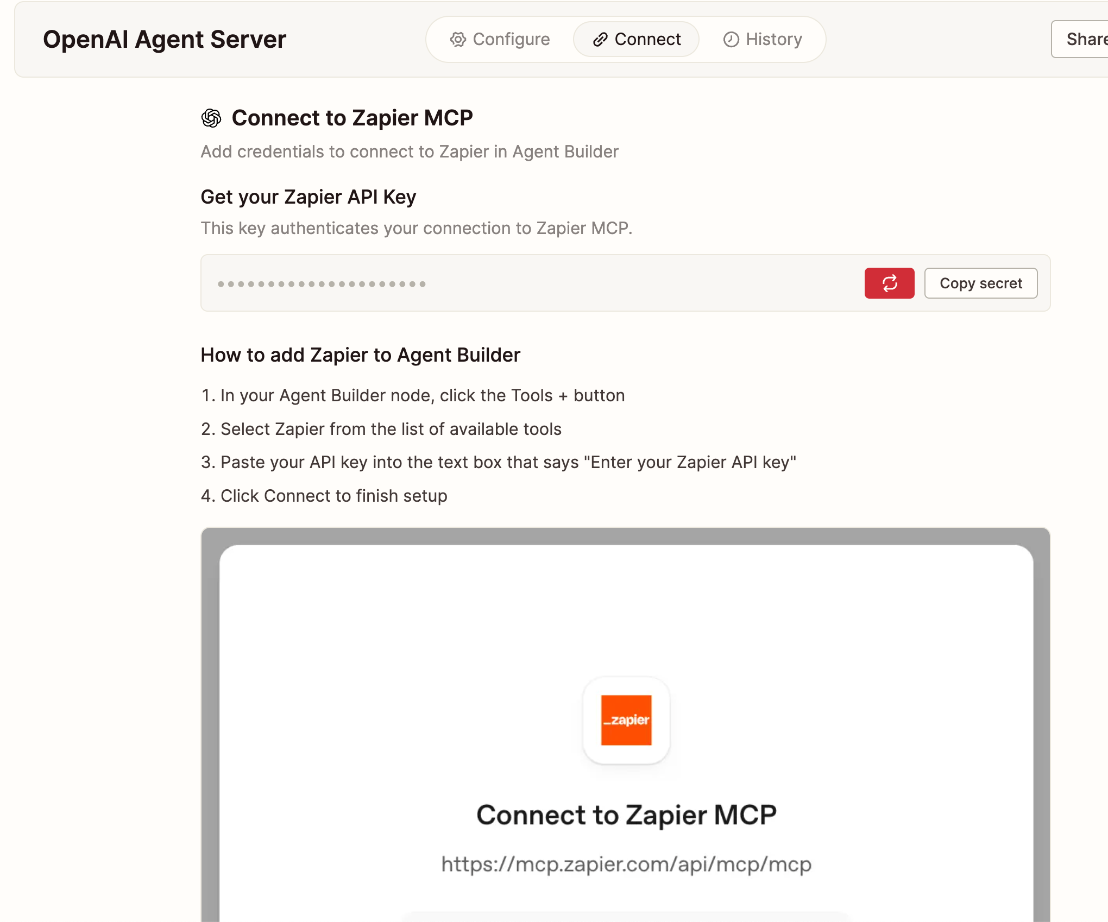
Task: Click the gear icon on Configure tab
Action: pos(458,39)
